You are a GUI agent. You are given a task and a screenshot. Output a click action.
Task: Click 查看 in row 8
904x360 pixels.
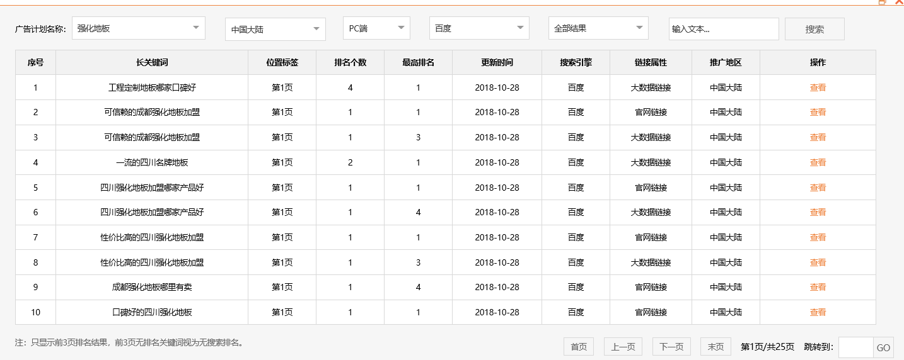click(818, 262)
